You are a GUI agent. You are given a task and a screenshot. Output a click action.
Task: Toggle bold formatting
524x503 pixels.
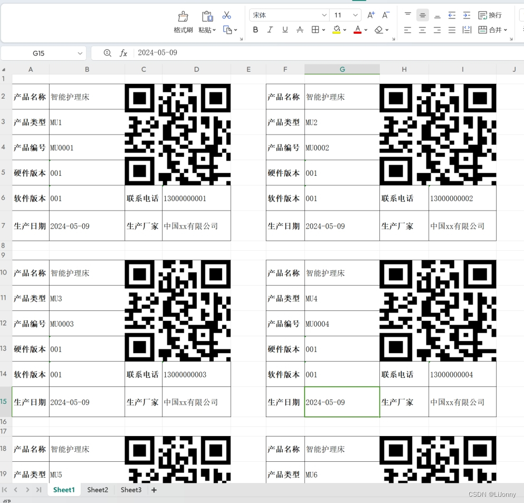[255, 30]
